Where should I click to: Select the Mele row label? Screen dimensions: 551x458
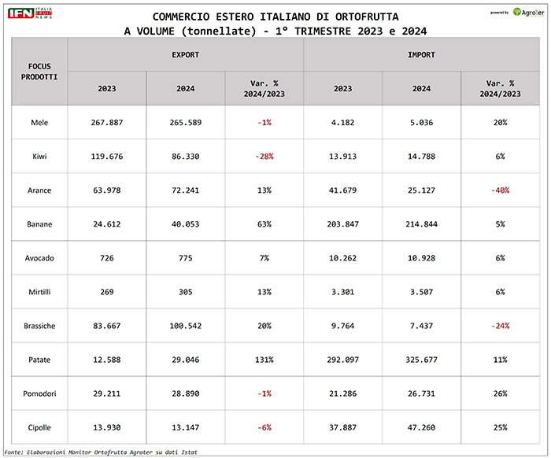pos(39,123)
